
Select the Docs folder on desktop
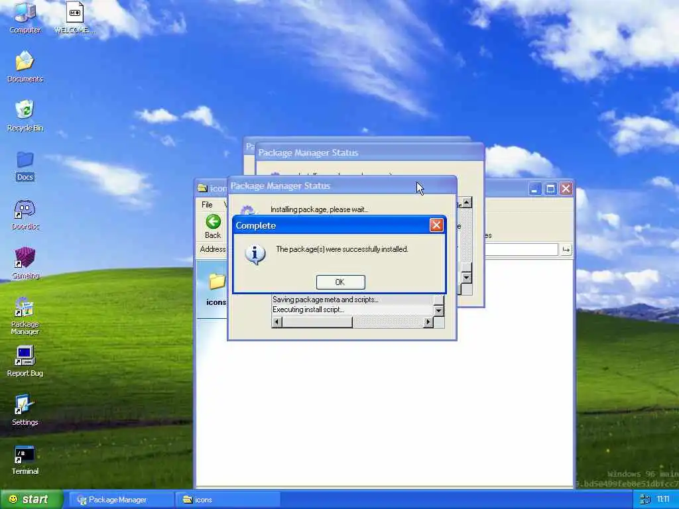pos(25,165)
